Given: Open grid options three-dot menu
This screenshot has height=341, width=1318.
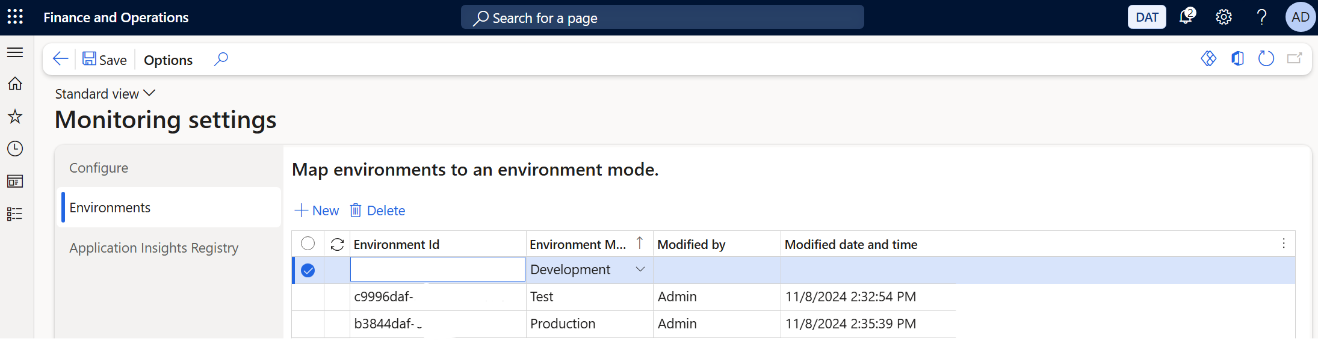Looking at the screenshot, I should (x=1283, y=244).
